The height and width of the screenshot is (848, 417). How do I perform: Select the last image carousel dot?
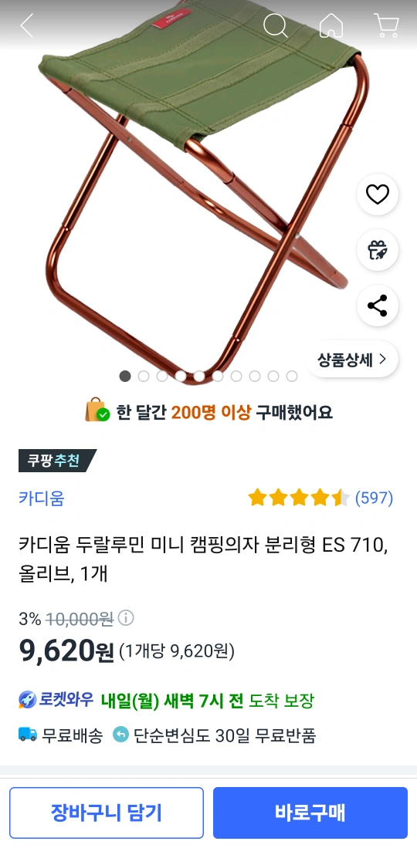[292, 376]
